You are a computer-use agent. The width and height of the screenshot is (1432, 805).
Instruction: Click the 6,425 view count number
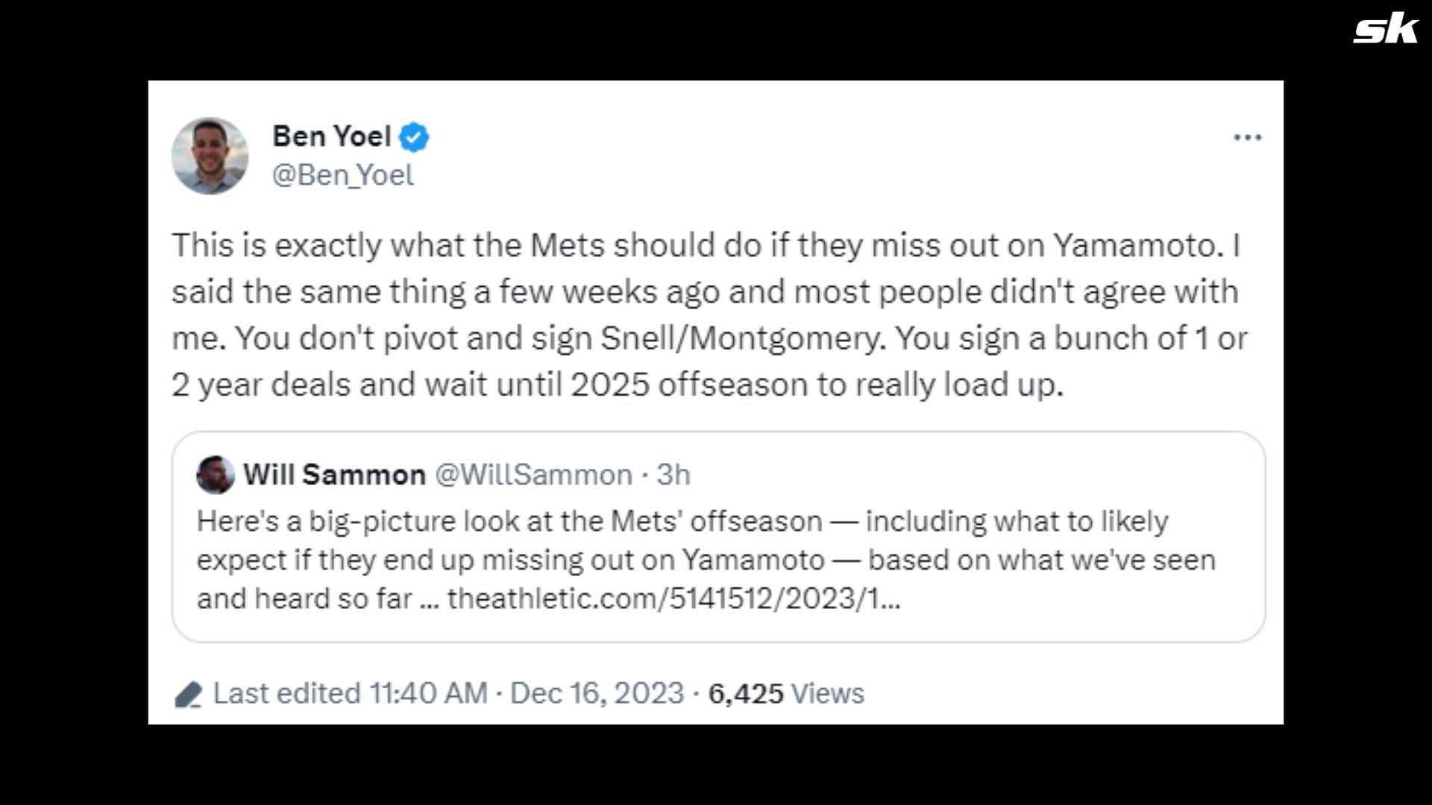click(745, 693)
